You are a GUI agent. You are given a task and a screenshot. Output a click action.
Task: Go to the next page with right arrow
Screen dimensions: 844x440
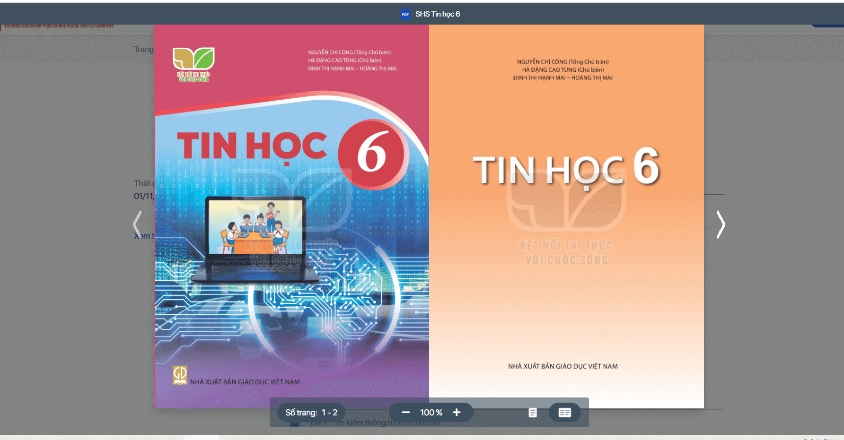pyautogui.click(x=721, y=224)
